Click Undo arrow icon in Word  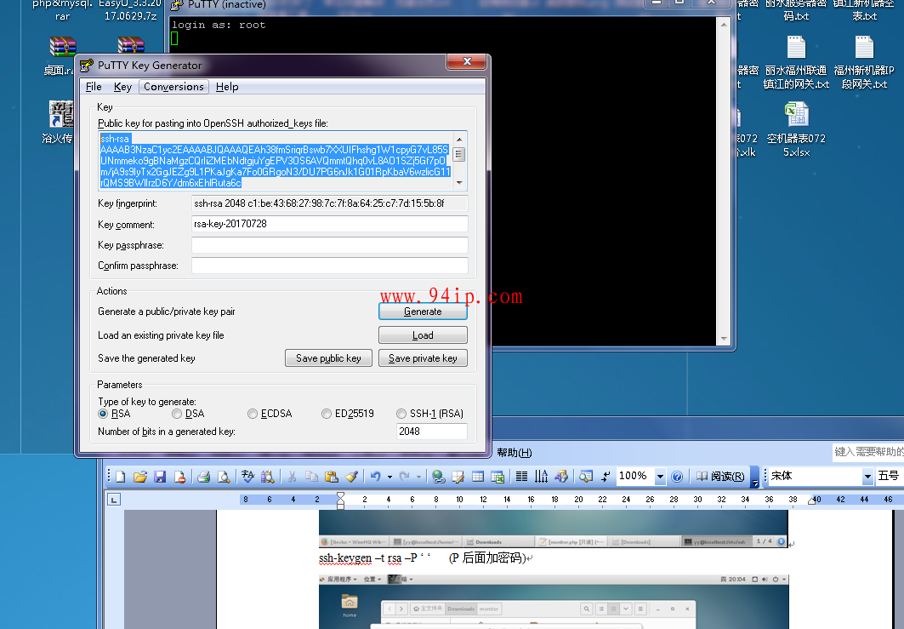click(375, 477)
